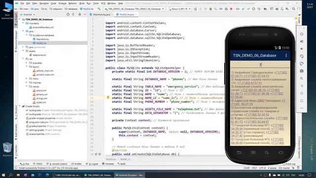Viewport: 316px width, 178px height.
Task: Click UTF-8 encoding in status bar
Action: [262, 168]
